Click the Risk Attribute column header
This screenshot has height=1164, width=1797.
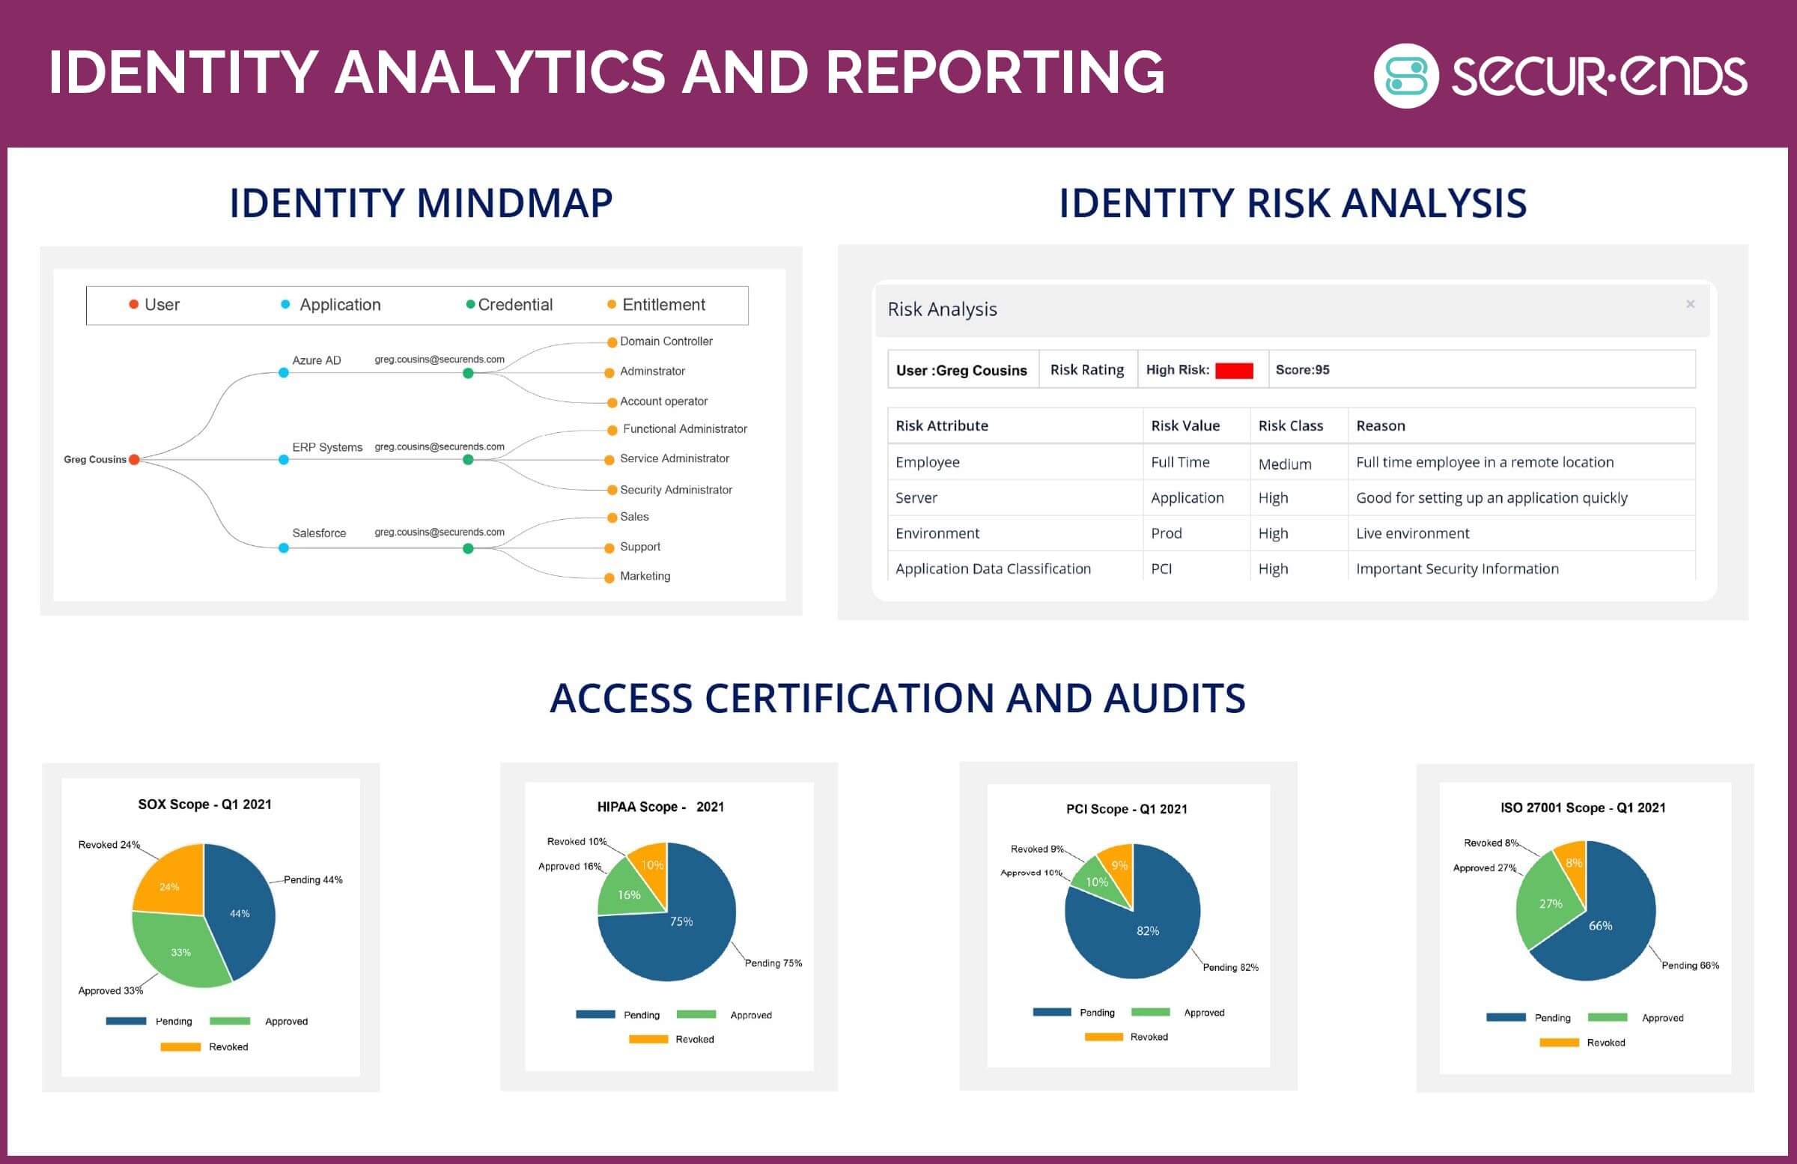click(941, 425)
